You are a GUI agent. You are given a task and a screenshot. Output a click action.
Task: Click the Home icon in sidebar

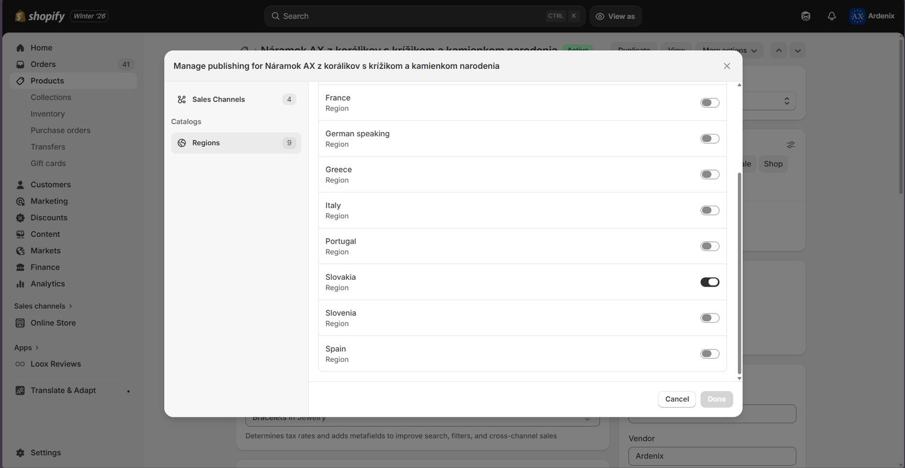pyautogui.click(x=21, y=48)
